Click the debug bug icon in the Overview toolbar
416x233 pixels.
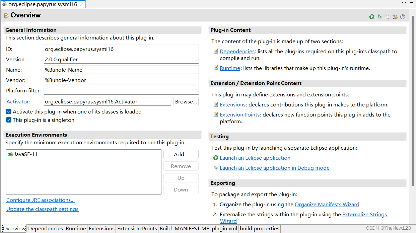coord(379,17)
